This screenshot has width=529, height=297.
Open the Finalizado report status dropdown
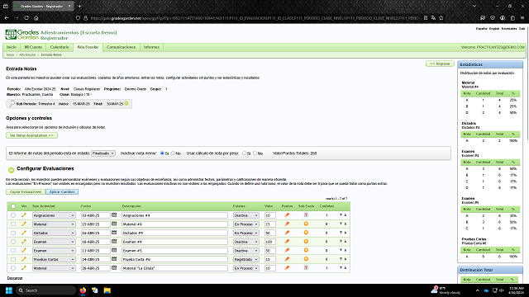[x=103, y=153]
